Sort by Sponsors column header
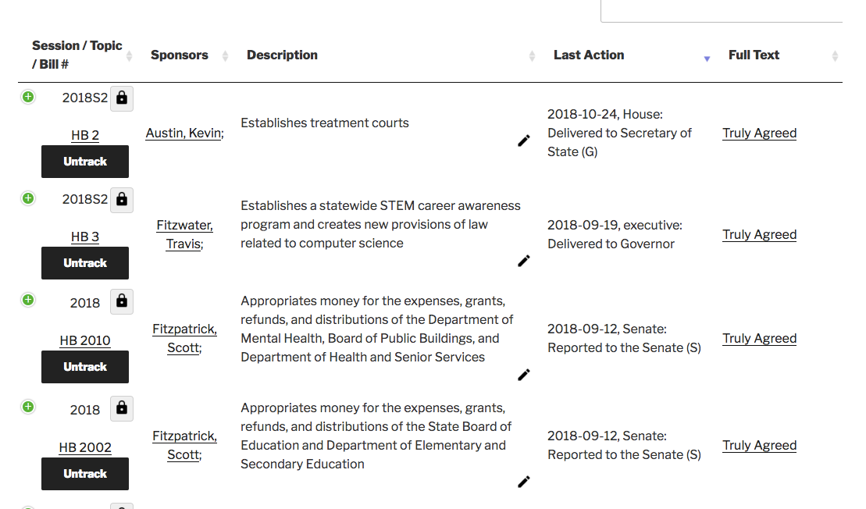The height and width of the screenshot is (509, 866). [180, 55]
